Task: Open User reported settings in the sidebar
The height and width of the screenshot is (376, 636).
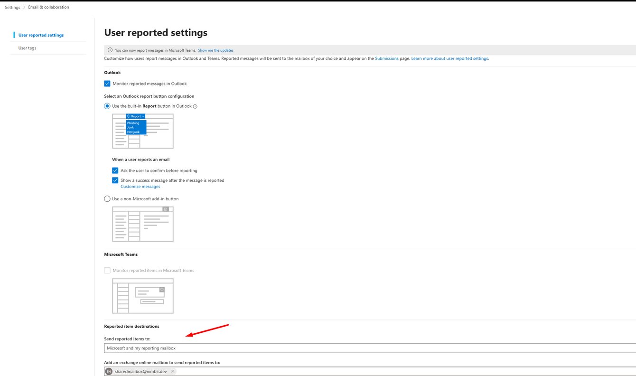Action: click(x=41, y=35)
